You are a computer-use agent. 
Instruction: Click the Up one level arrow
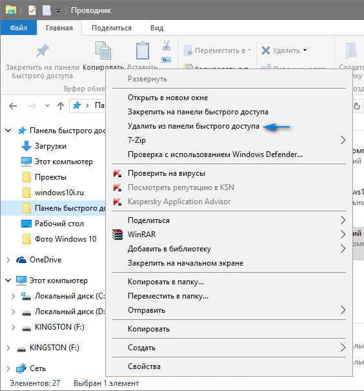[61, 106]
